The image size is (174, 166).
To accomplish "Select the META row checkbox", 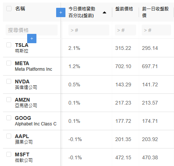I will (9, 63).
